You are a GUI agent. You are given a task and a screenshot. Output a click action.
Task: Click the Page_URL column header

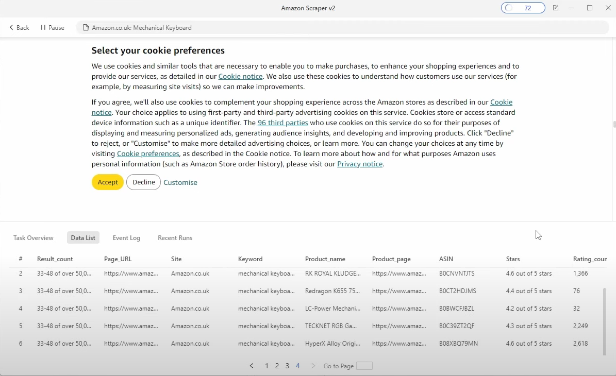[x=118, y=259]
